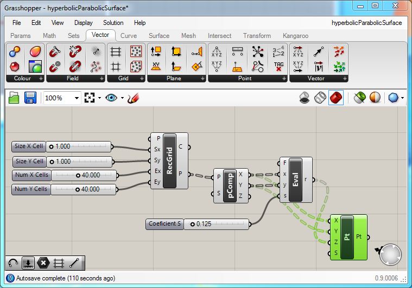This screenshot has width=412, height=288.
Task: Select the Eval component
Action: [296, 180]
